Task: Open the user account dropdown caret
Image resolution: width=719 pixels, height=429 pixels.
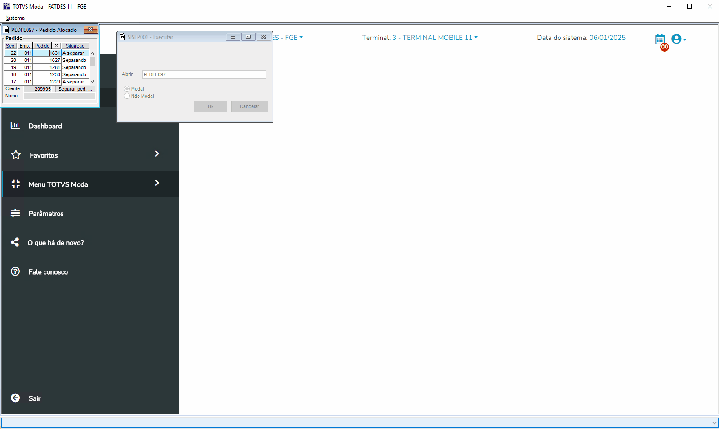Action: click(685, 40)
